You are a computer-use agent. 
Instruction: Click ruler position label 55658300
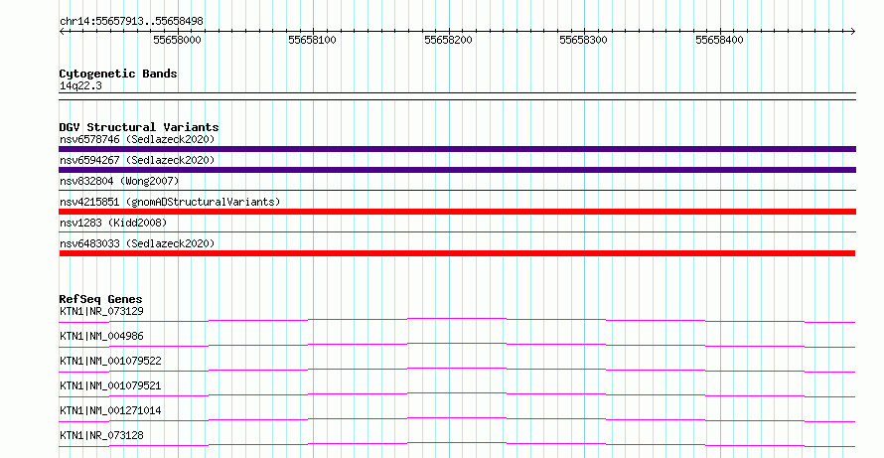583,40
